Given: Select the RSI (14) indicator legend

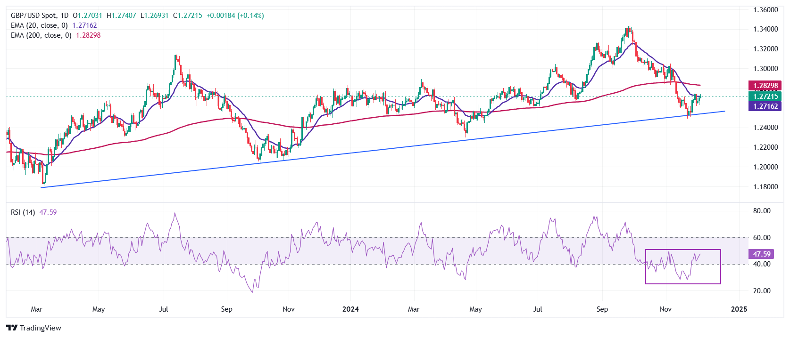Looking at the screenshot, I should tap(23, 212).
